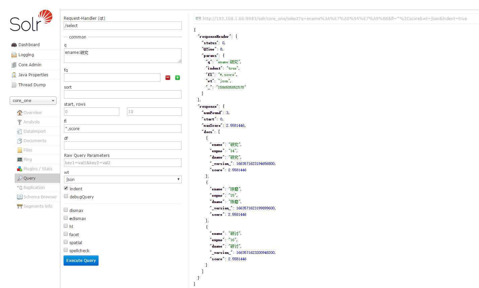The height and width of the screenshot is (288, 479).
Task: Go to Logging page
Action: coord(26,55)
